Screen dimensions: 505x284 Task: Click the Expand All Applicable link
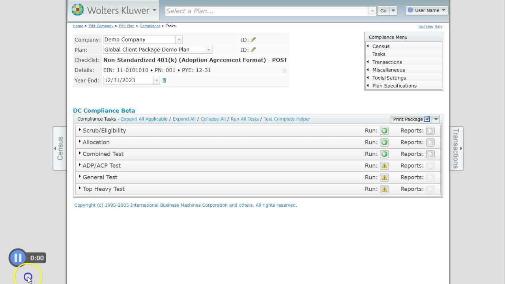(x=144, y=119)
